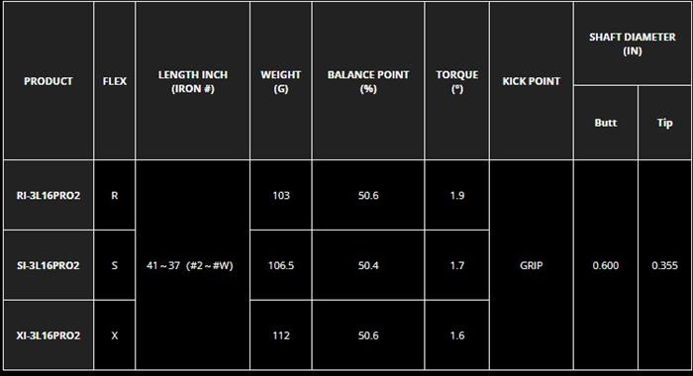This screenshot has height=376, width=693.
Task: Click the BALANCE POINT (%) header
Action: click(368, 81)
